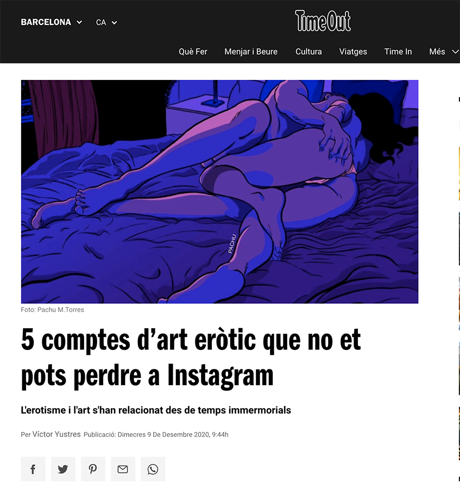Open Time Out logo homepage
The image size is (460, 489).
click(x=323, y=21)
